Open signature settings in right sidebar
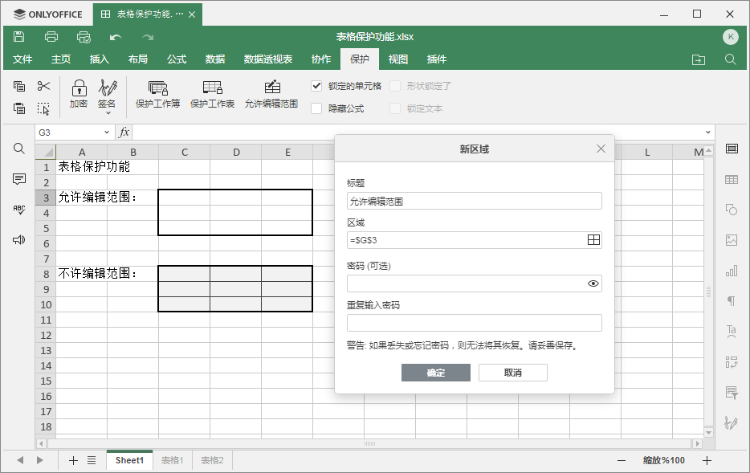The height and width of the screenshot is (473, 750). tap(732, 422)
